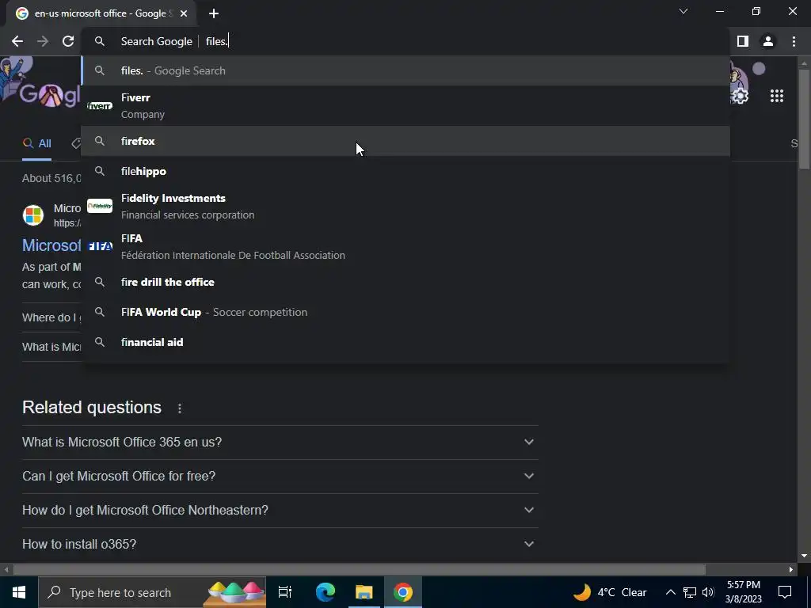This screenshot has width=811, height=608.
Task: Launch Microsoft Edge from the taskbar
Action: (326, 592)
